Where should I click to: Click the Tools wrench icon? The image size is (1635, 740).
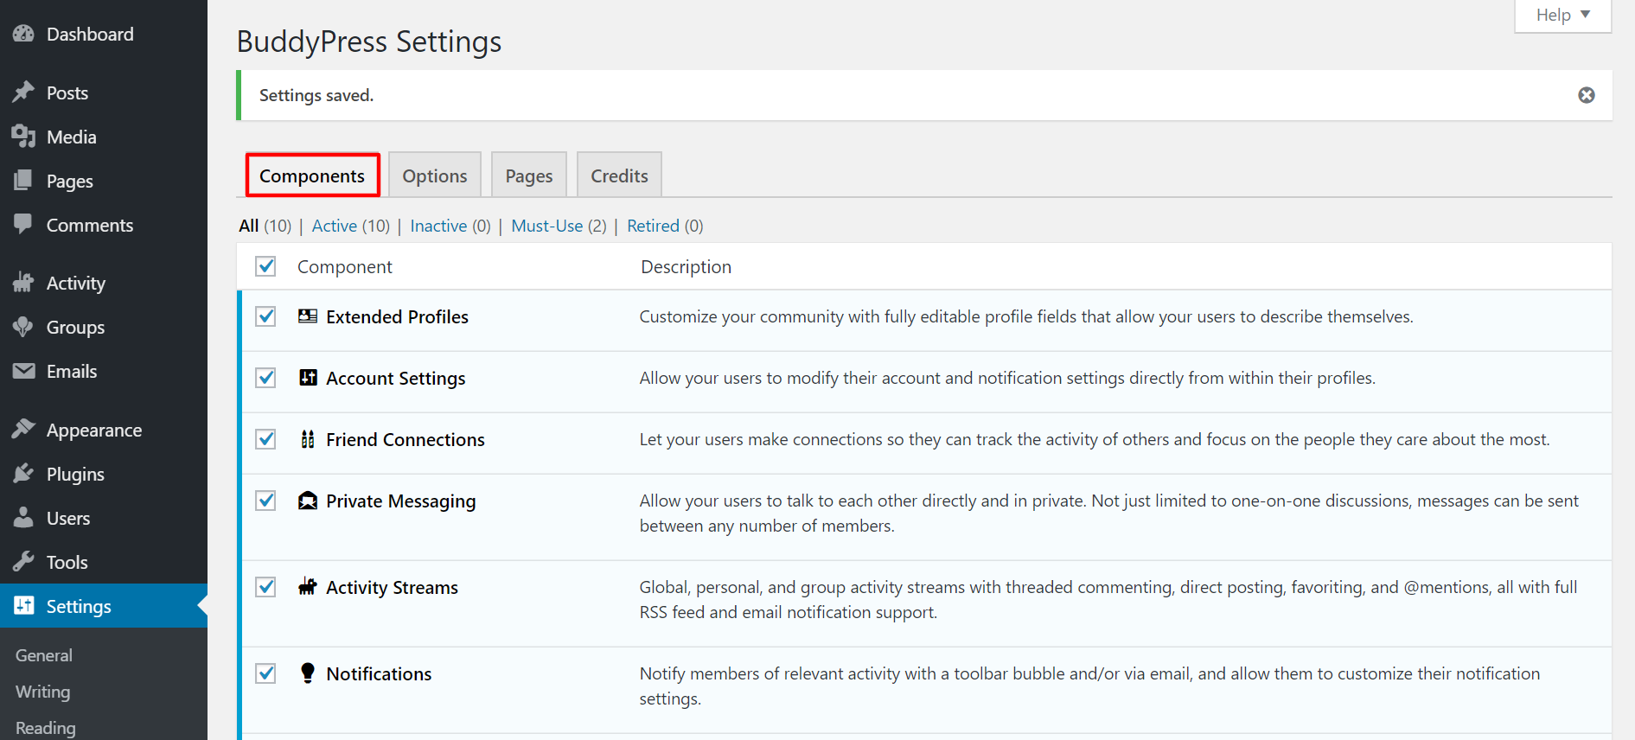(x=23, y=562)
